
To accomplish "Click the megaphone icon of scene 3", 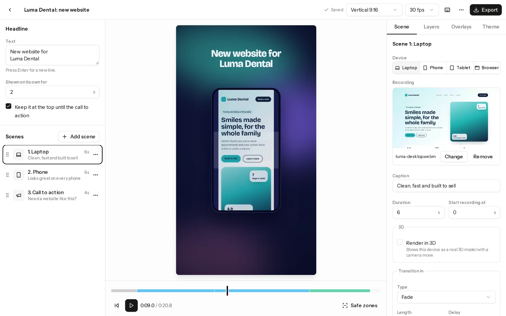I will click(19, 195).
